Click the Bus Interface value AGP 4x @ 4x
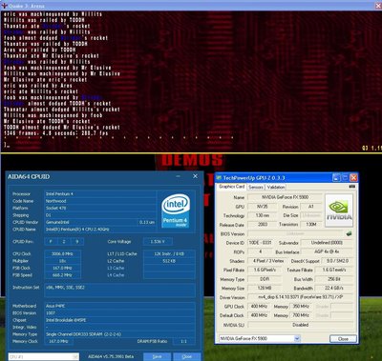 pyautogui.click(x=328, y=251)
